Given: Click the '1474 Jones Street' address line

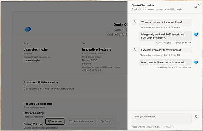Looking at the screenshot, I should (92, 57).
